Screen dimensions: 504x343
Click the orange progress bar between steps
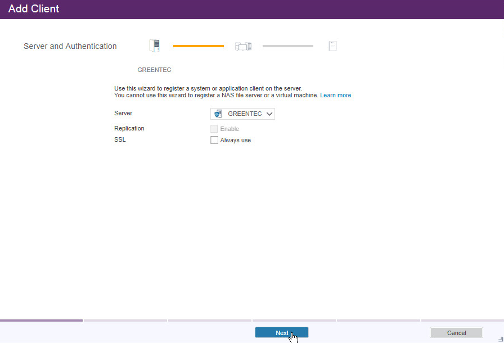point(198,46)
